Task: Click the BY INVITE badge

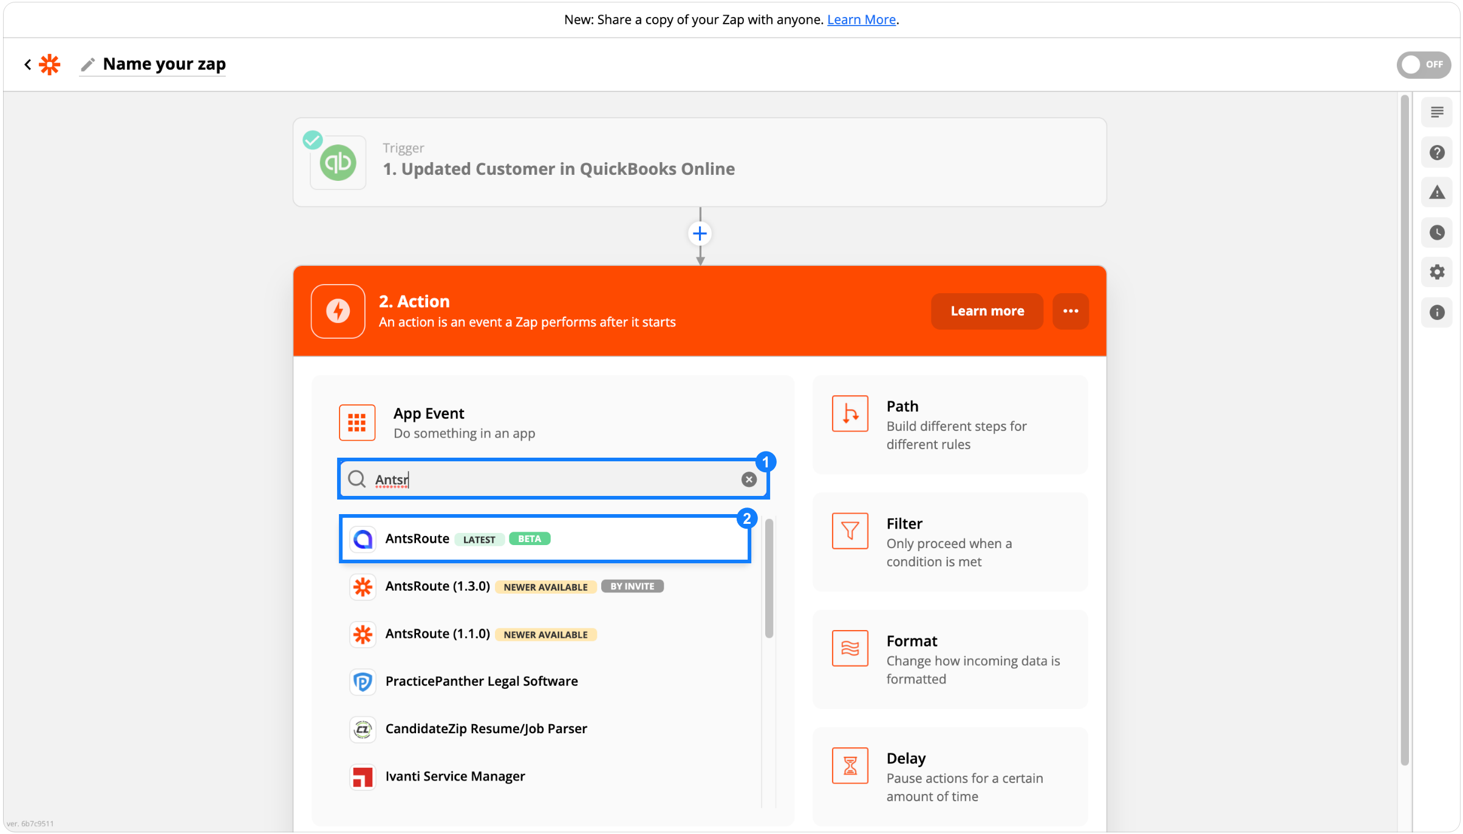Action: (632, 586)
